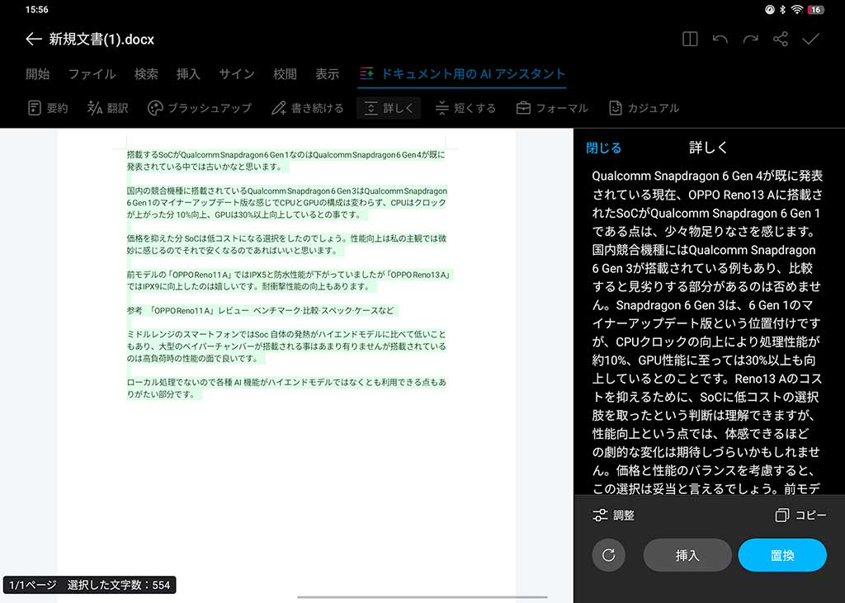Open the share icon
The width and height of the screenshot is (845, 603).
tap(781, 40)
